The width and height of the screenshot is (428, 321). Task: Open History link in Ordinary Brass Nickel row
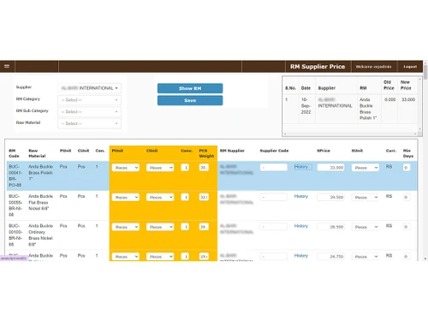(x=301, y=226)
